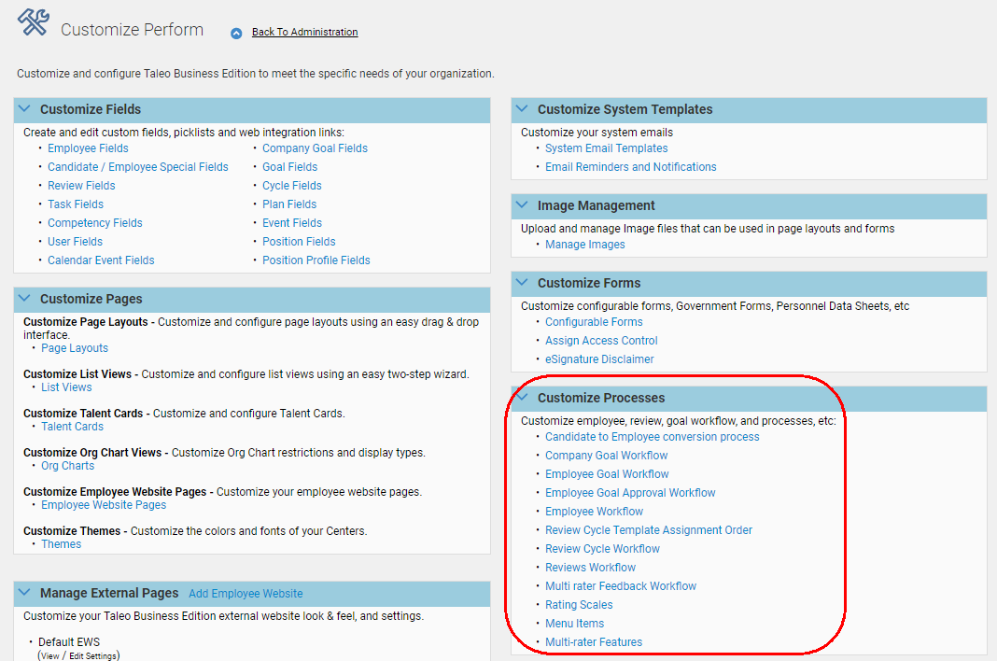Click View link under Default EWS
The height and width of the screenshot is (661, 997).
point(50,656)
